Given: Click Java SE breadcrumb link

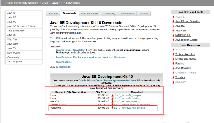Looking at the screenshot, I should pyautogui.click(x=57, y=3).
